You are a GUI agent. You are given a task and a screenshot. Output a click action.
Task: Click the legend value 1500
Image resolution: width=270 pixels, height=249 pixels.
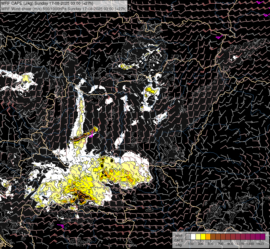click(260, 244)
